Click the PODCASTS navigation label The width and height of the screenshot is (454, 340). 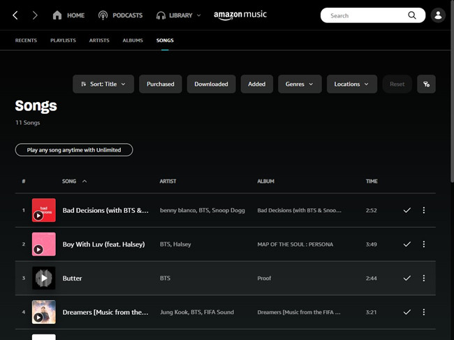(x=127, y=15)
